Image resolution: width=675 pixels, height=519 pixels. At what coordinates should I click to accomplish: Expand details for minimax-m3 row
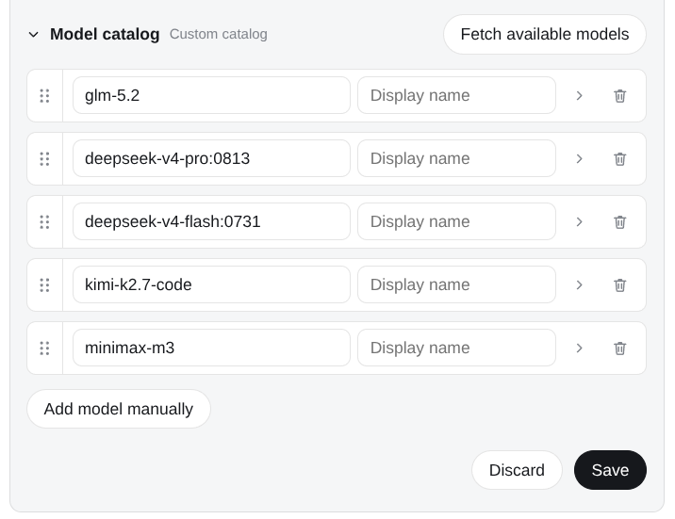point(579,348)
